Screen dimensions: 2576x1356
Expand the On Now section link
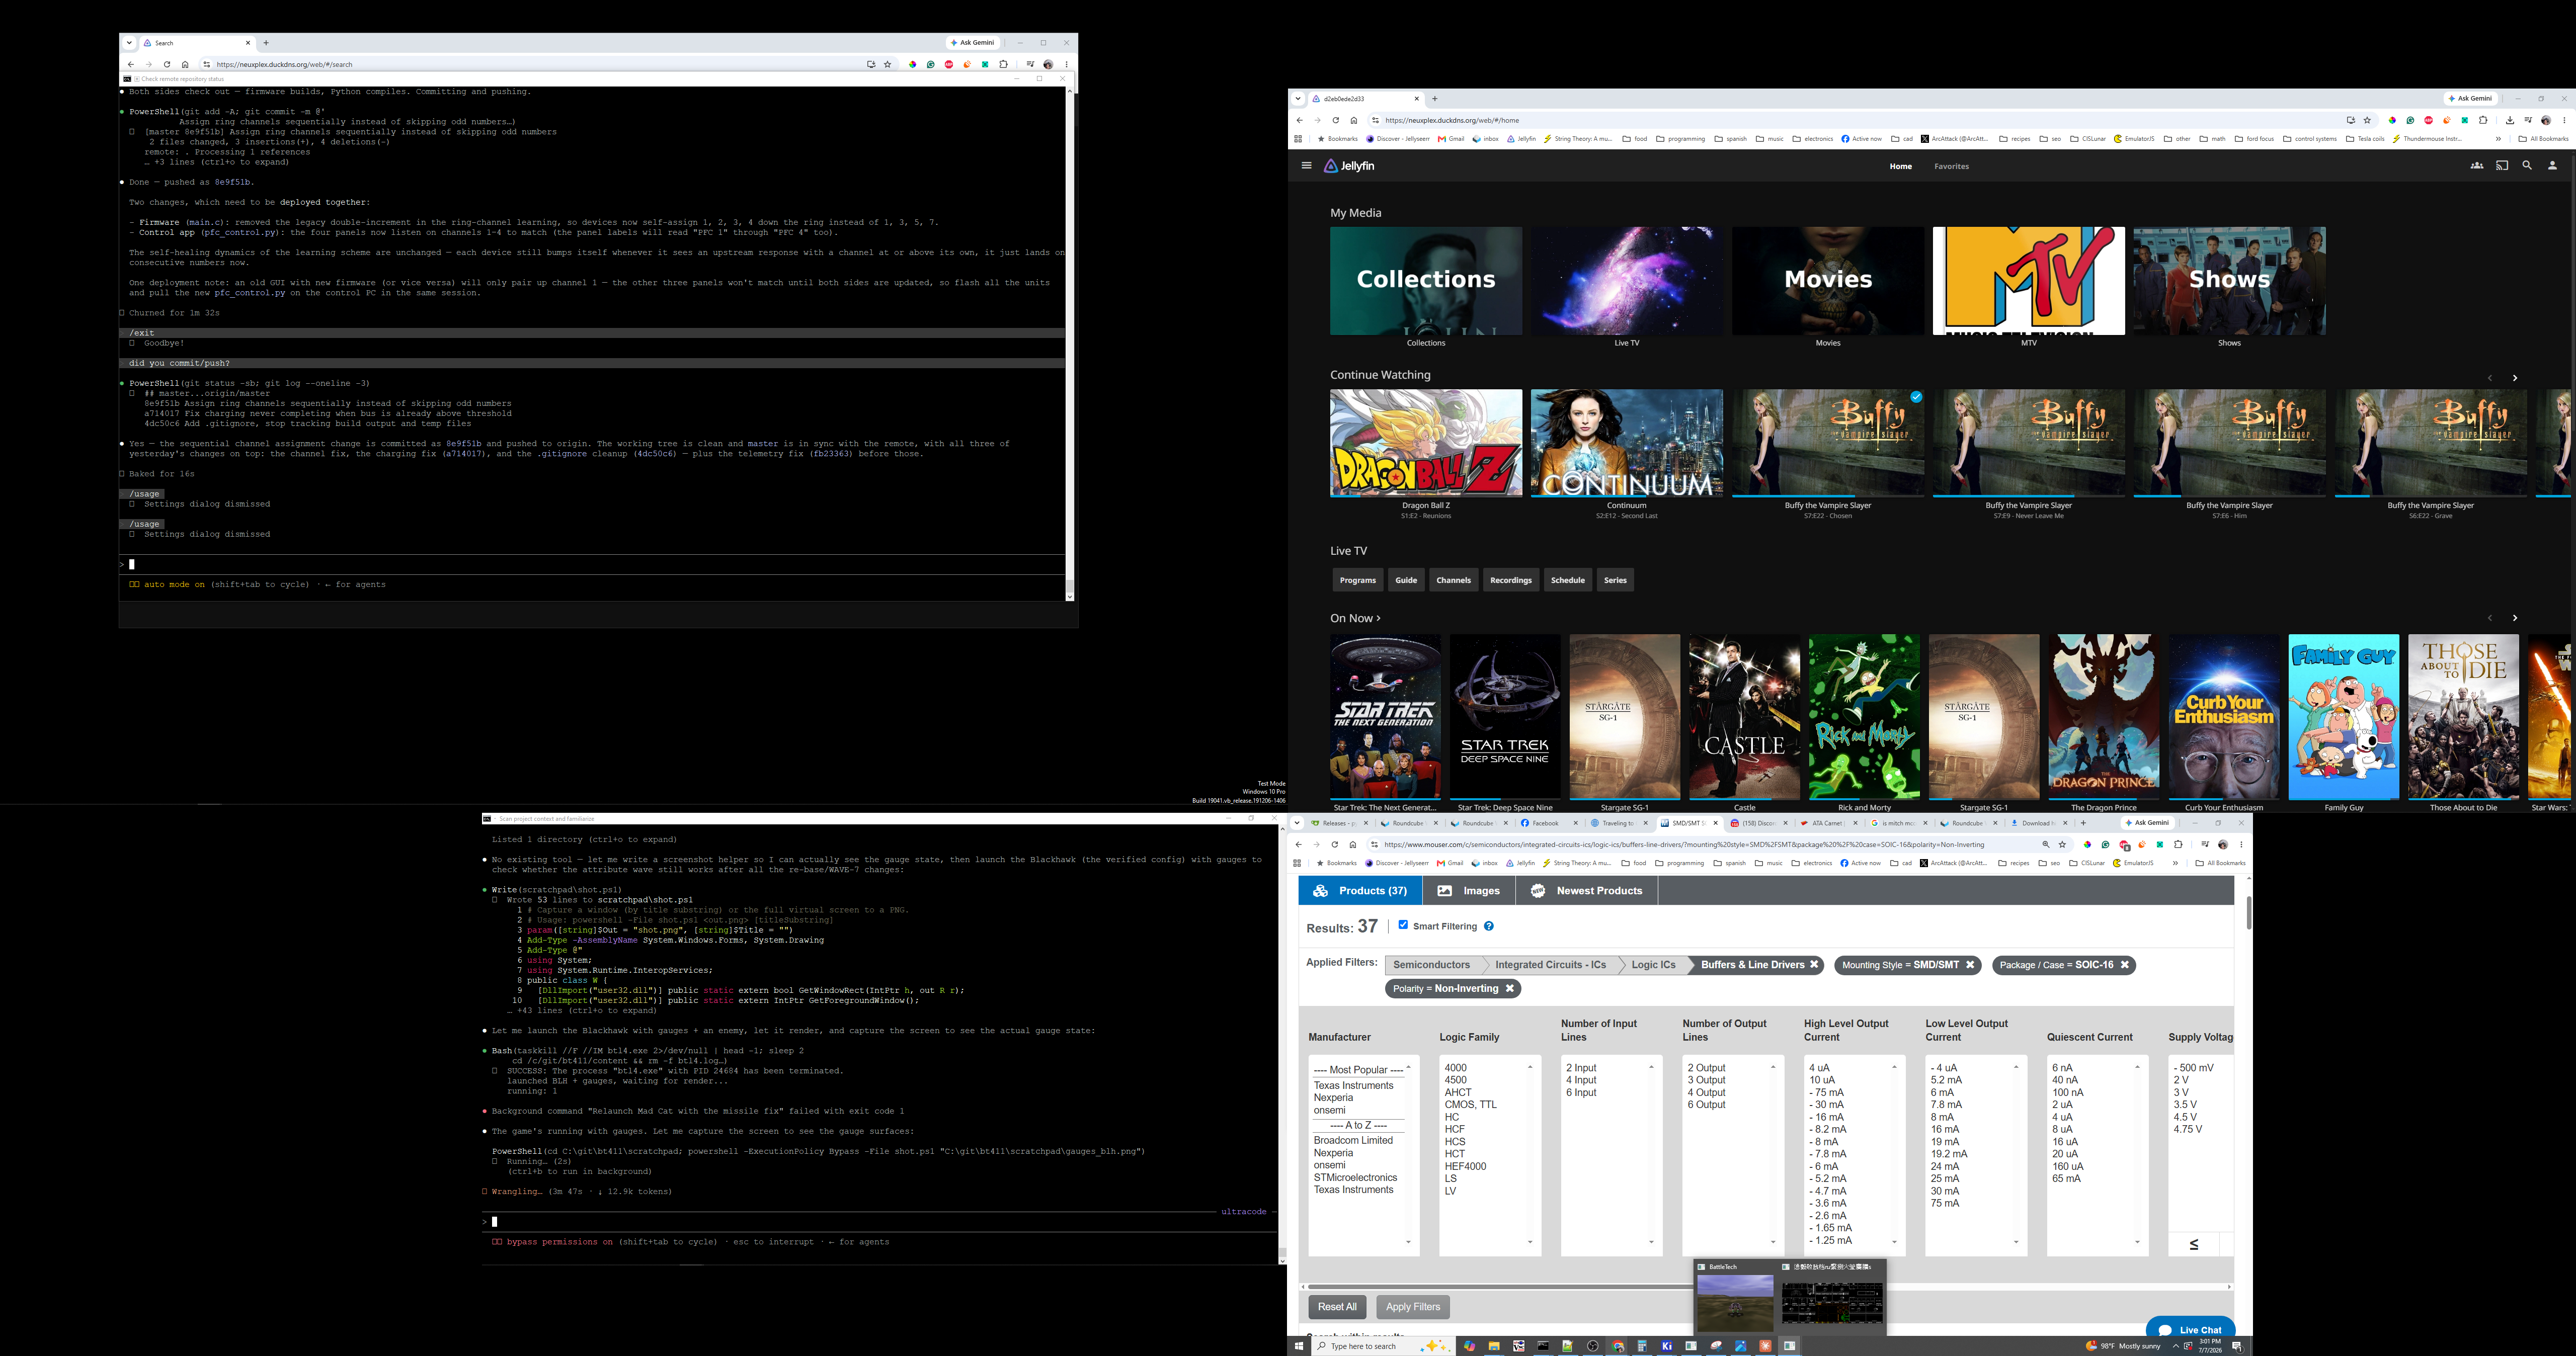pyautogui.click(x=1355, y=618)
